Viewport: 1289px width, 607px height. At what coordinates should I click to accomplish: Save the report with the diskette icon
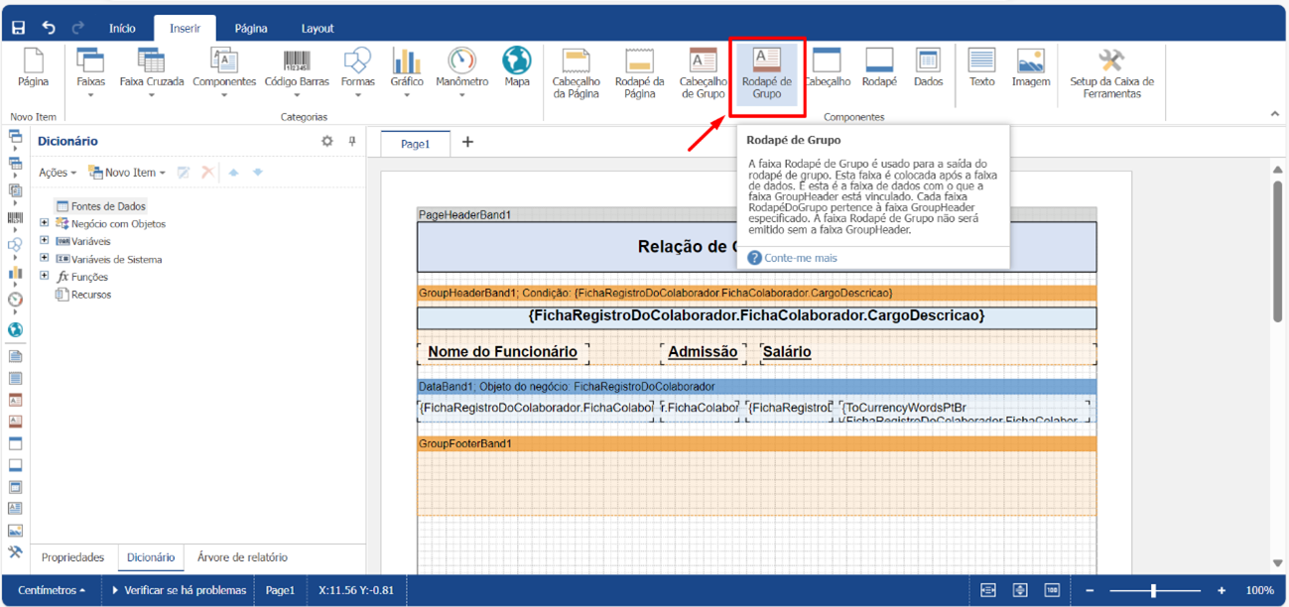(18, 28)
